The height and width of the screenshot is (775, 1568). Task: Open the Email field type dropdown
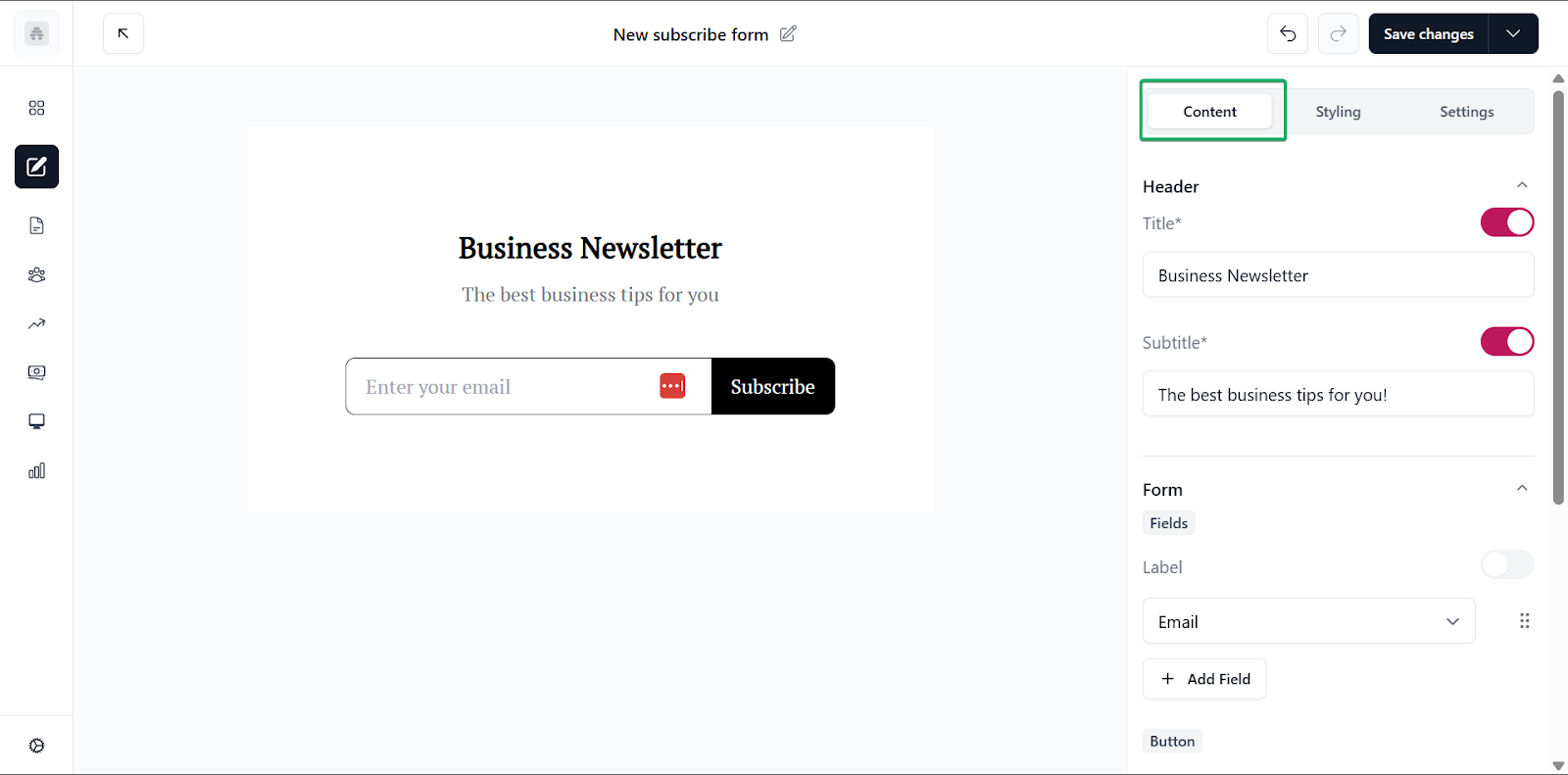click(1308, 621)
